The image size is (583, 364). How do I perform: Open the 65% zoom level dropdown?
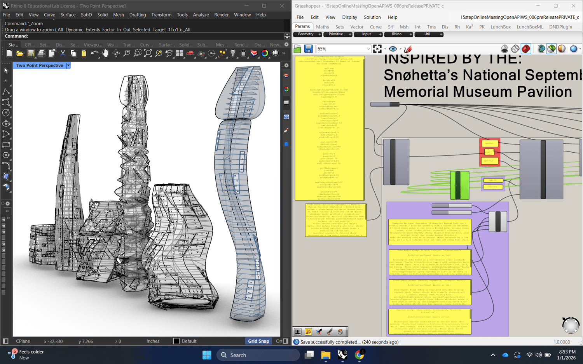368,49
